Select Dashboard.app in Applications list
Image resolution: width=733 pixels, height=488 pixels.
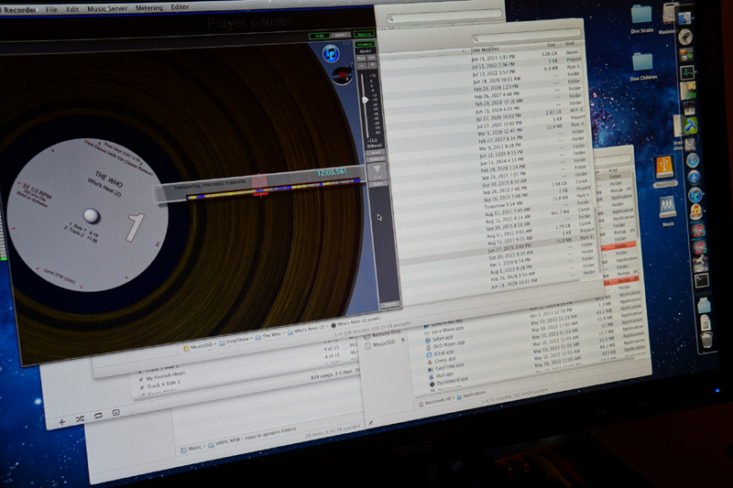pyautogui.click(x=448, y=382)
